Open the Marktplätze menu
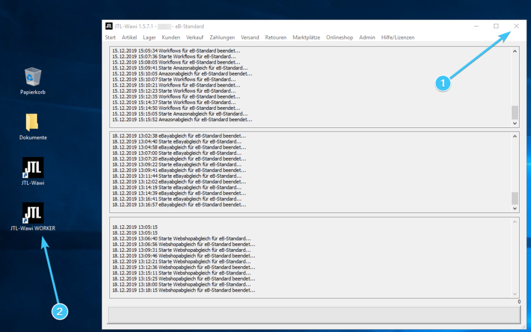The width and height of the screenshot is (531, 332). (x=306, y=37)
